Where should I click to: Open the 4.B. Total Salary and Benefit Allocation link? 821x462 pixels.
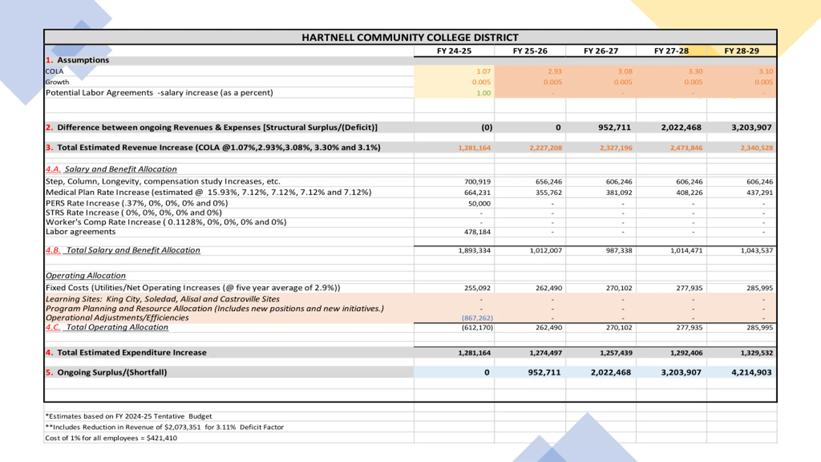pos(123,250)
